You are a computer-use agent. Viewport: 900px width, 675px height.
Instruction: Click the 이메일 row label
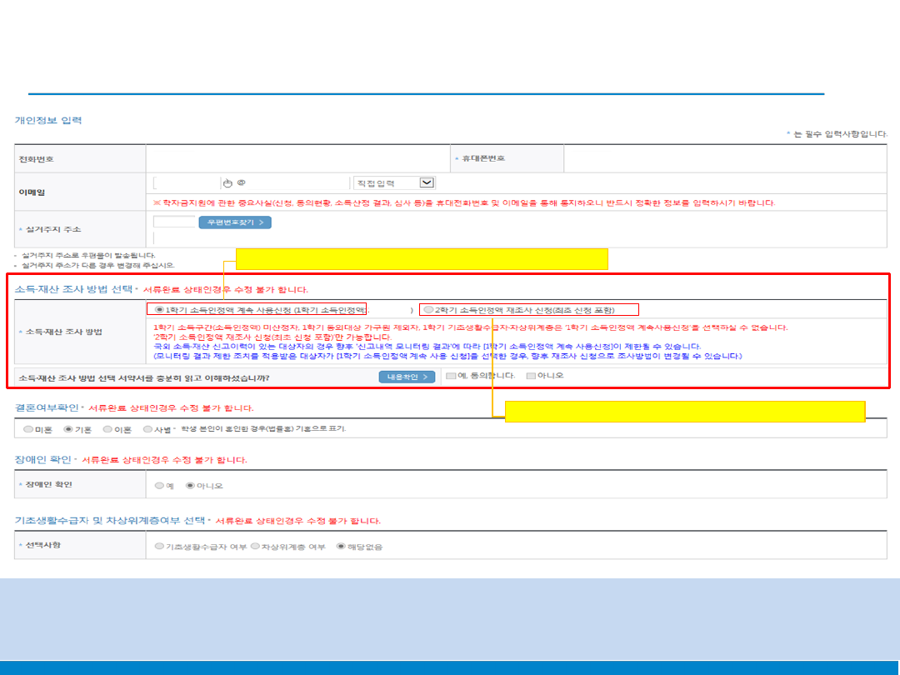click(x=32, y=192)
